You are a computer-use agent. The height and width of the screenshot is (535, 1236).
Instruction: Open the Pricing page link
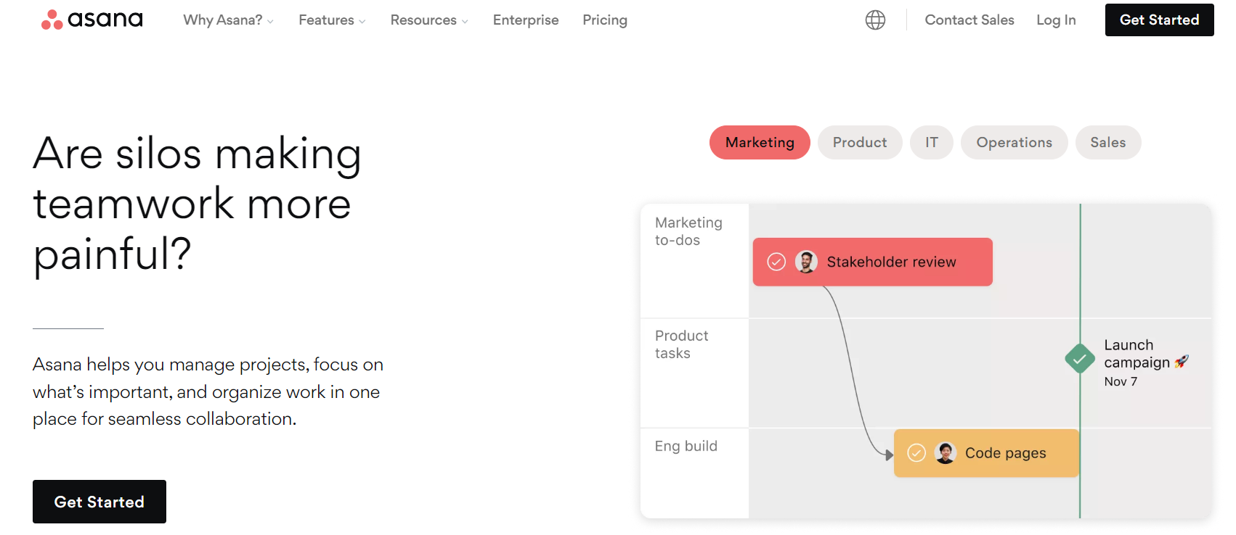pyautogui.click(x=605, y=20)
